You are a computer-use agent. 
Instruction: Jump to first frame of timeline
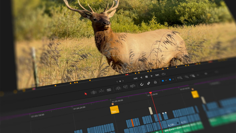[x=135, y=78]
